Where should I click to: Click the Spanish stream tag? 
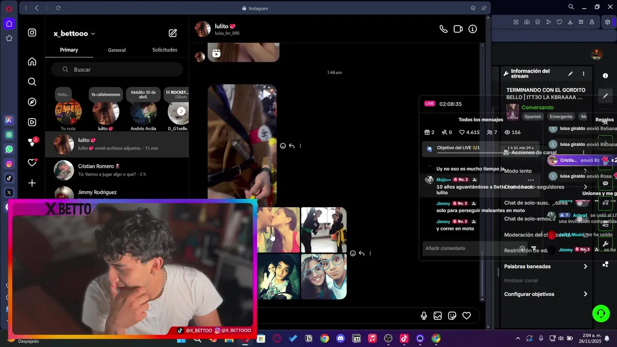[533, 117]
